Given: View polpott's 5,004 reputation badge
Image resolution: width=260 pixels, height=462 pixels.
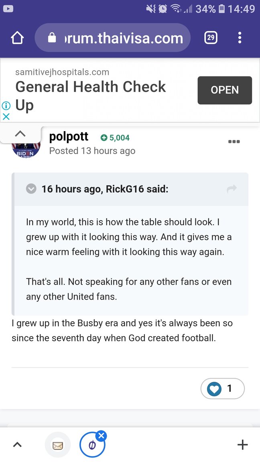Looking at the screenshot, I should [115, 138].
